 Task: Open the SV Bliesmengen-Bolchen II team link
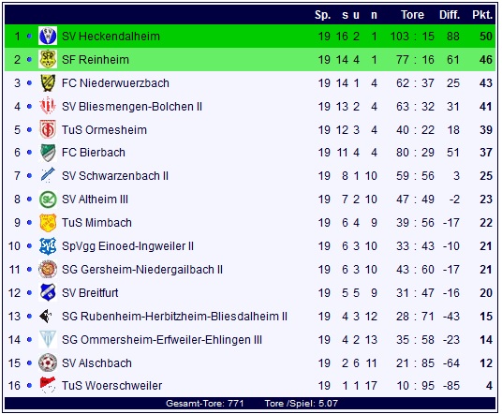coord(132,107)
